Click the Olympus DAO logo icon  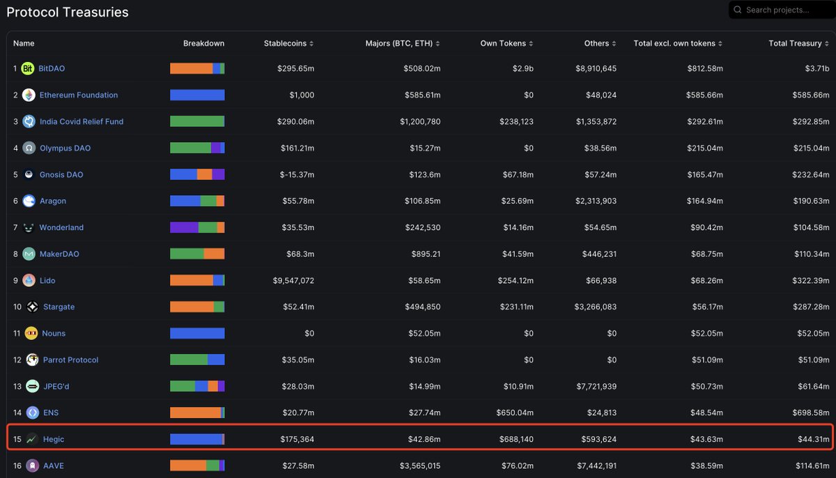tap(28, 148)
